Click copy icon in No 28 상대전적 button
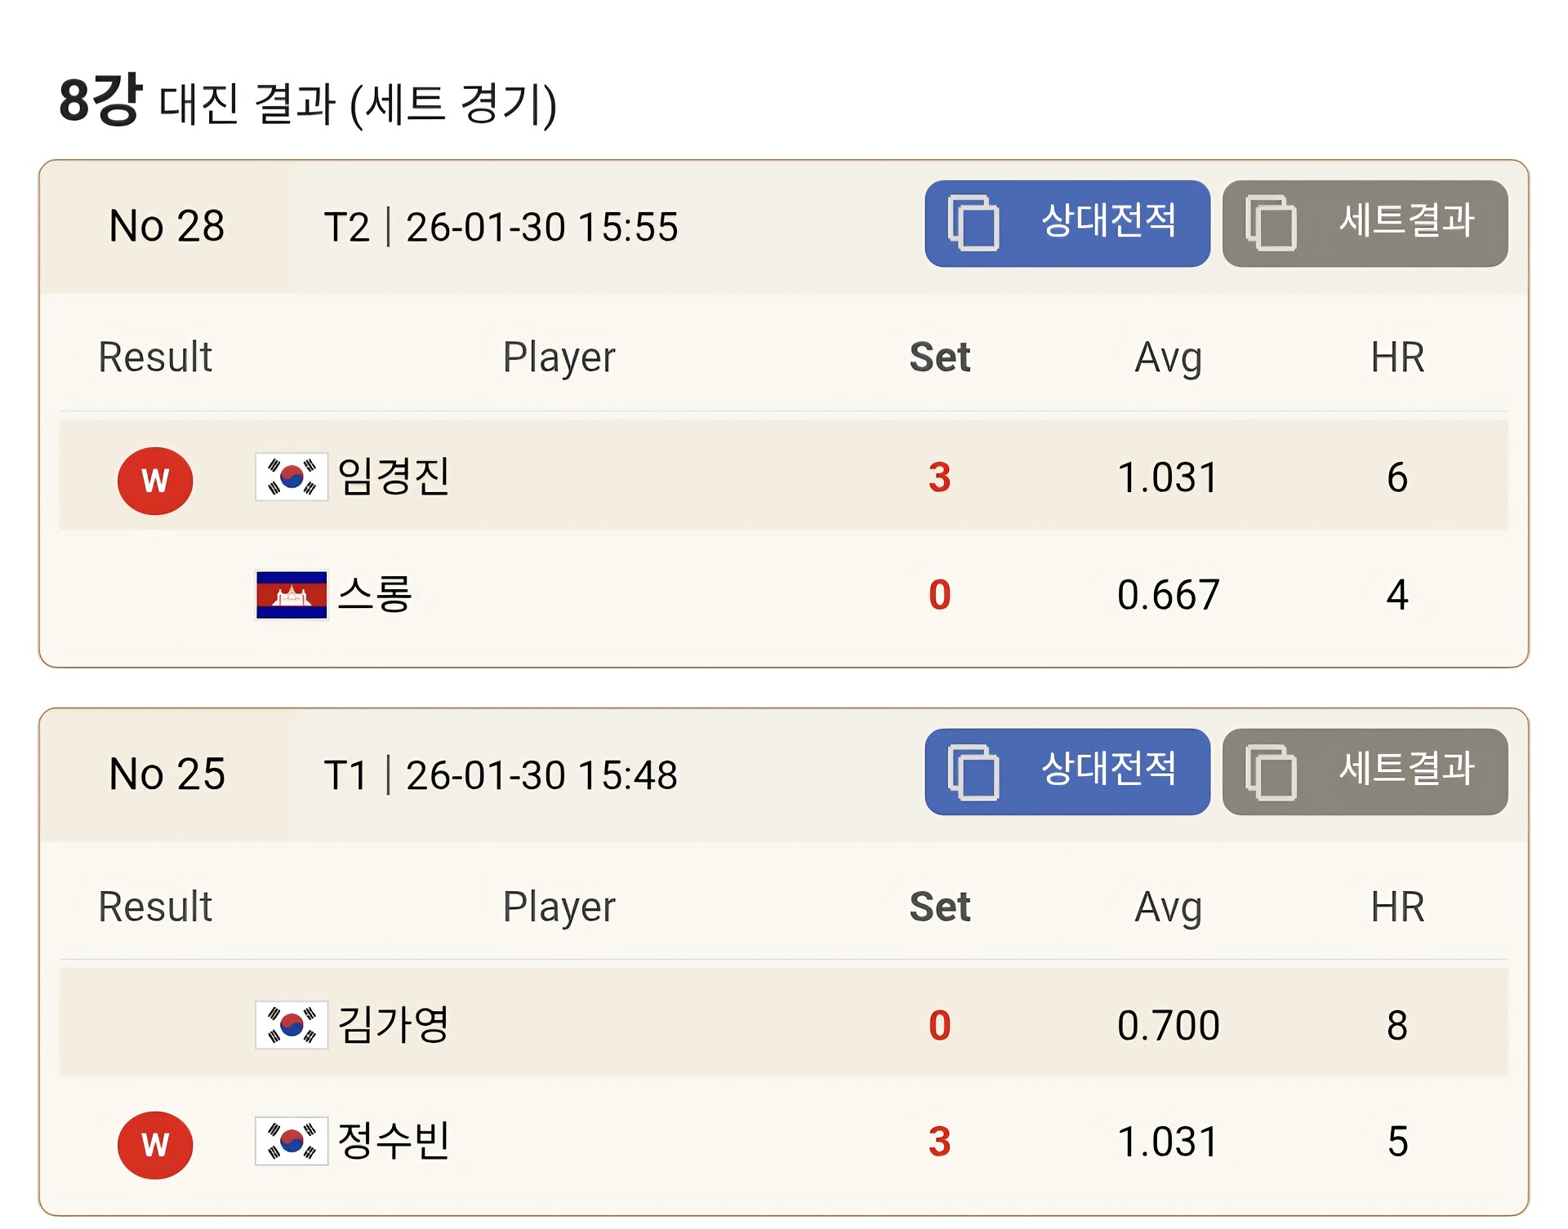 click(973, 223)
